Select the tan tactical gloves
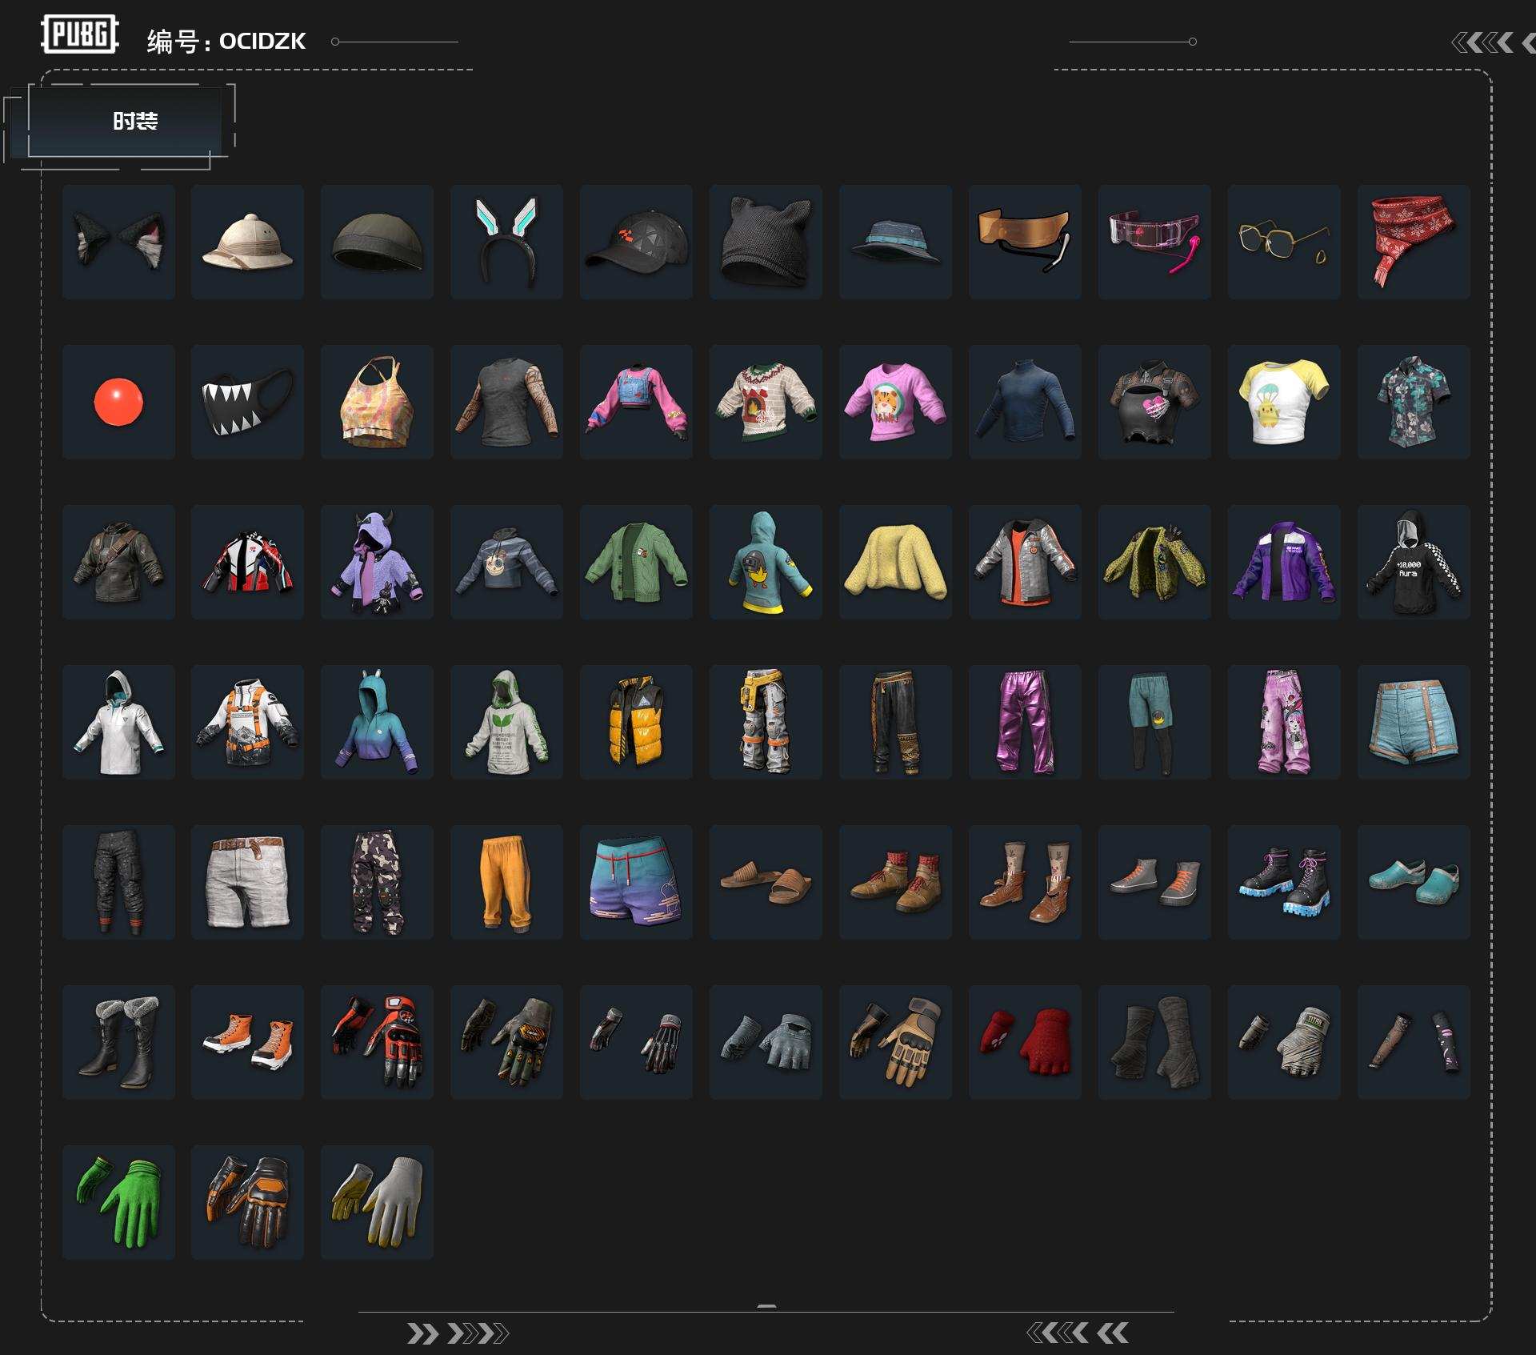The image size is (1536, 1355). [896, 1042]
